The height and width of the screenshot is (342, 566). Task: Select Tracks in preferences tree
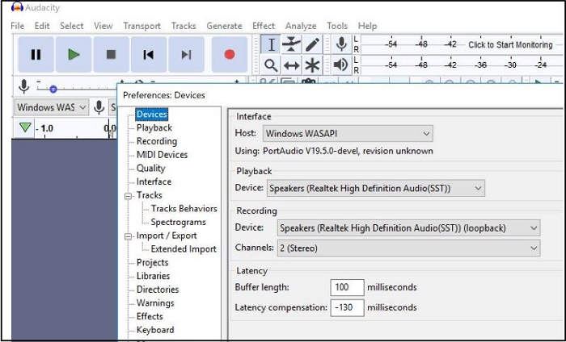pyautogui.click(x=149, y=195)
